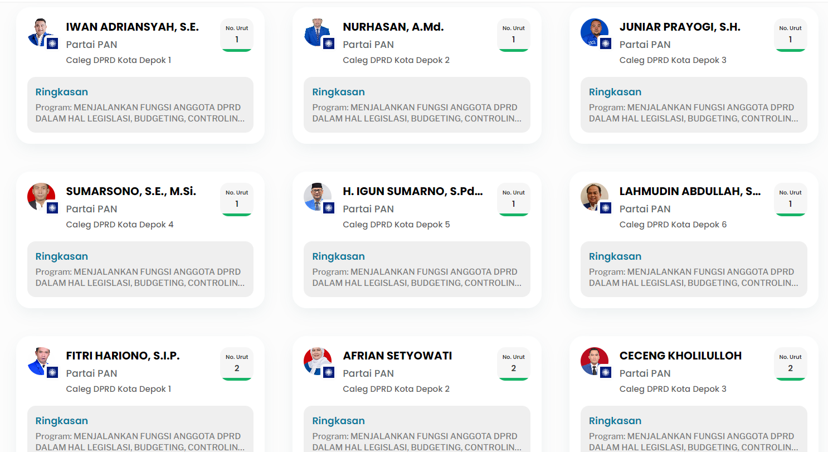Click Nurhasan's candidate photo

pos(318,32)
